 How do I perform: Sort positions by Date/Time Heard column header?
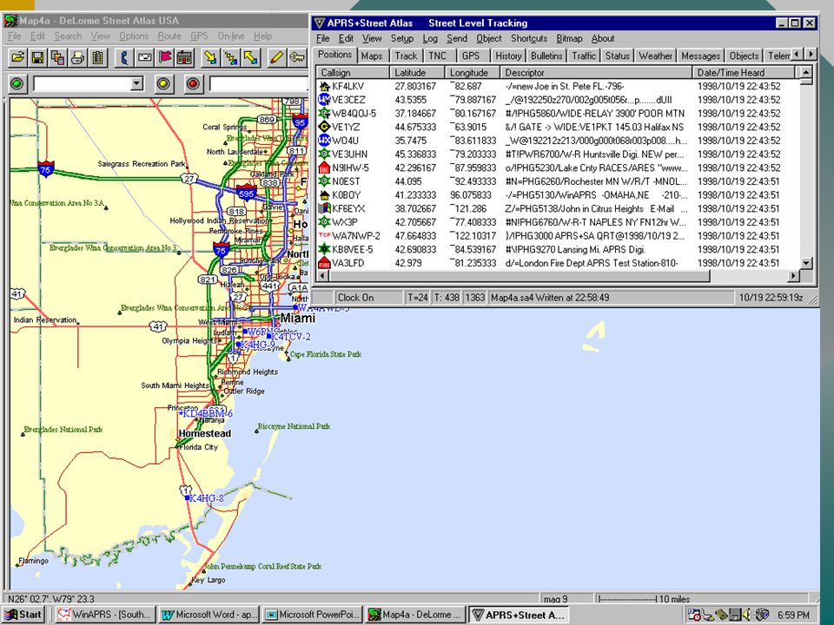pyautogui.click(x=743, y=73)
